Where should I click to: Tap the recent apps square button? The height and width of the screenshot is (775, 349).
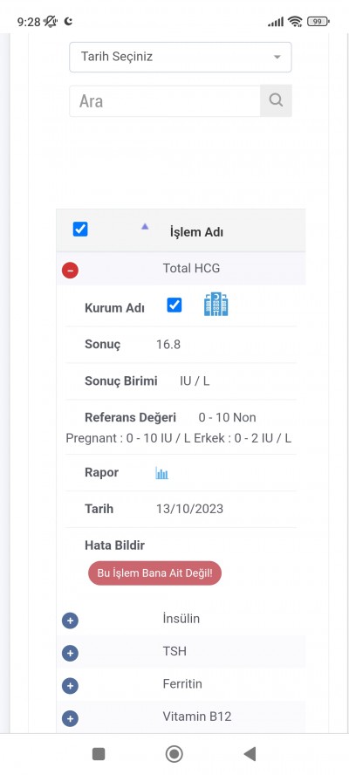point(99,754)
